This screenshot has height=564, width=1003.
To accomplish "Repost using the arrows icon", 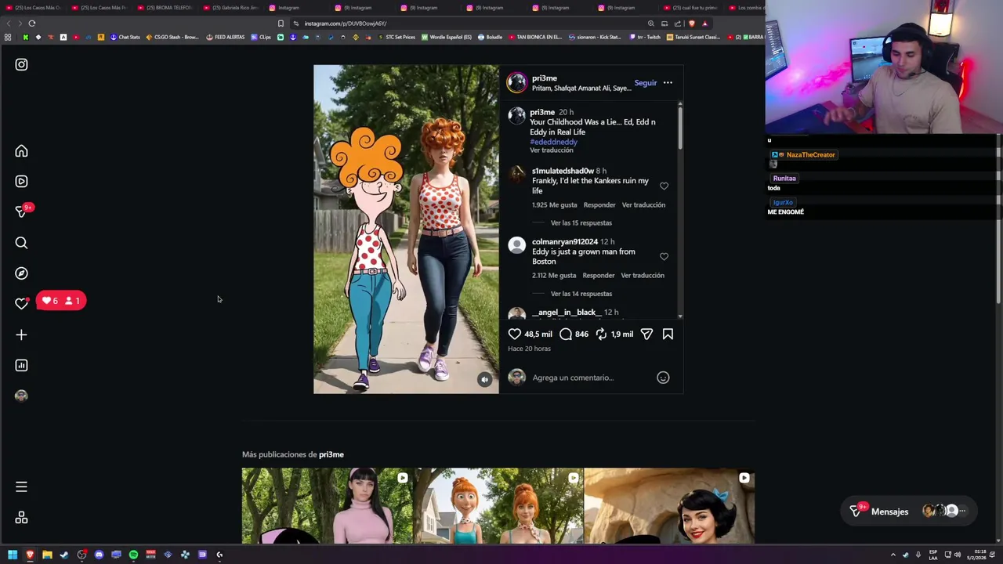I will (601, 334).
